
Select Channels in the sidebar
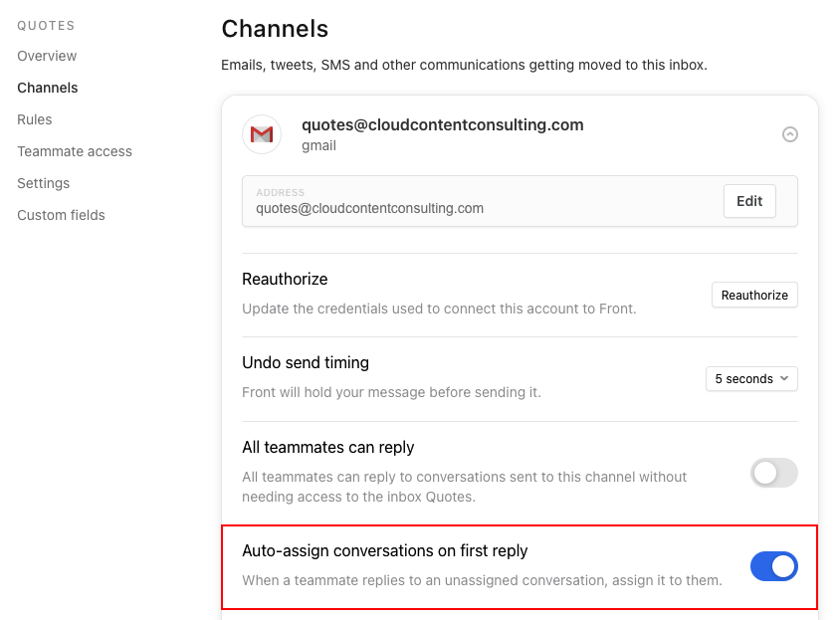point(48,88)
